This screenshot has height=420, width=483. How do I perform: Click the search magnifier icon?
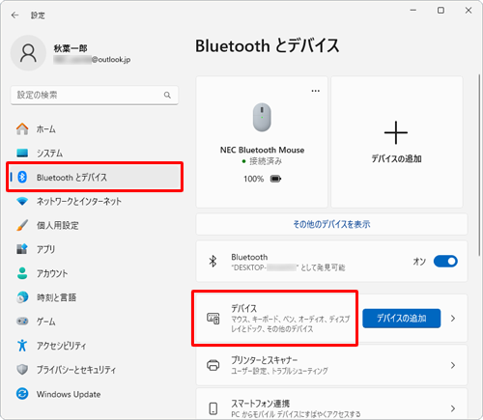pyautogui.click(x=167, y=95)
